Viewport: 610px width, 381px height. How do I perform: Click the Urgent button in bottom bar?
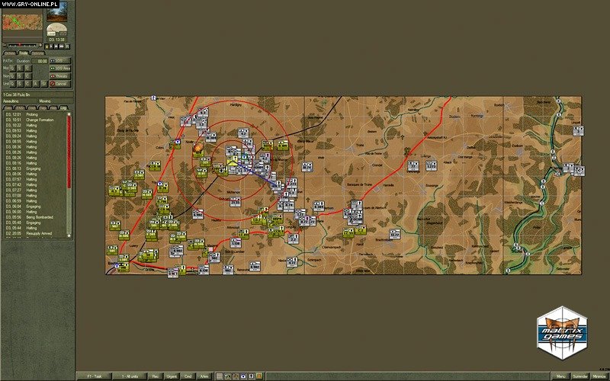pyautogui.click(x=172, y=376)
